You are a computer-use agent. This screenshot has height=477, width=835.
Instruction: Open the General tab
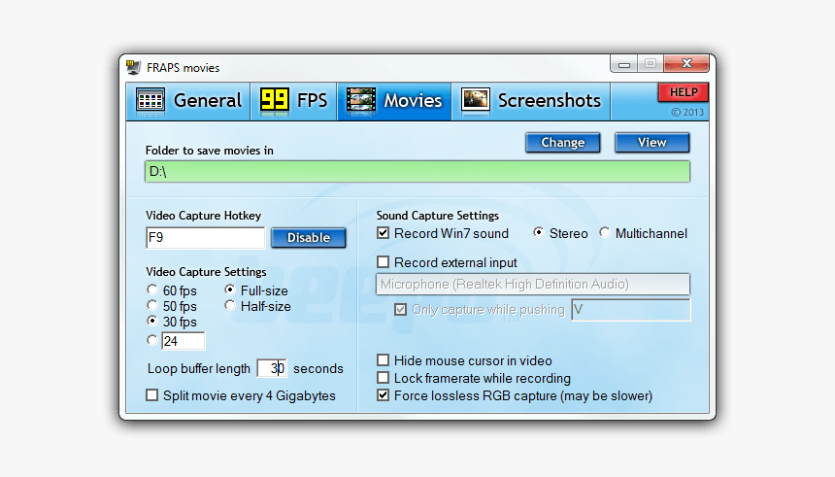(188, 101)
